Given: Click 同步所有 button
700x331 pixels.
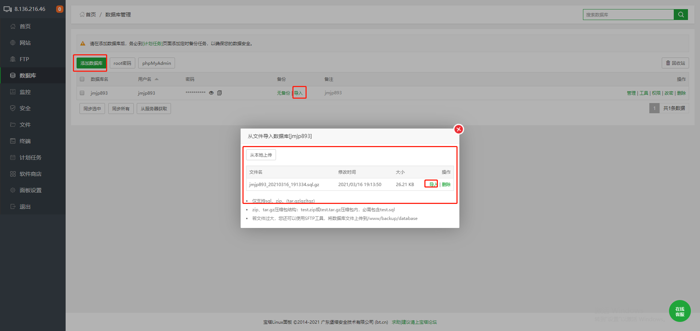Looking at the screenshot, I should coord(121,109).
